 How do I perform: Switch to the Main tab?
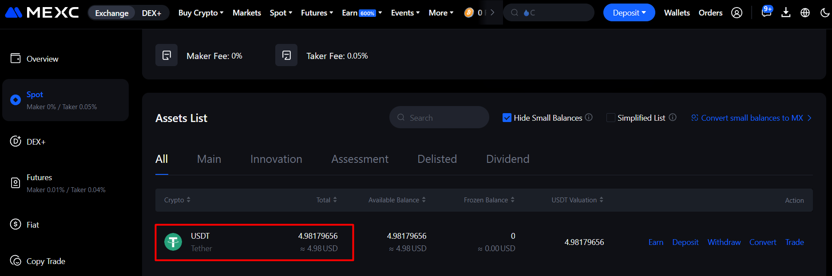pos(209,159)
